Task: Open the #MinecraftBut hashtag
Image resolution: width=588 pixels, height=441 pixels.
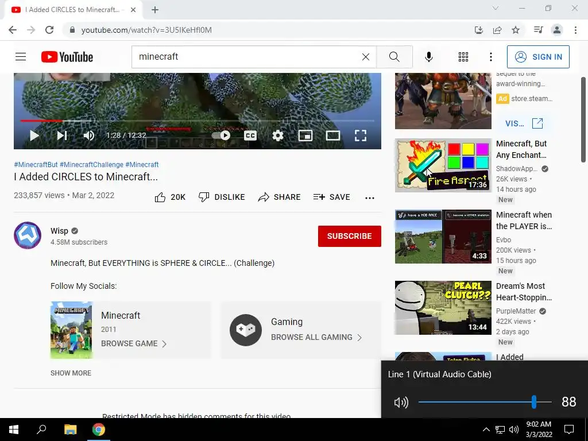Action: tap(36, 165)
